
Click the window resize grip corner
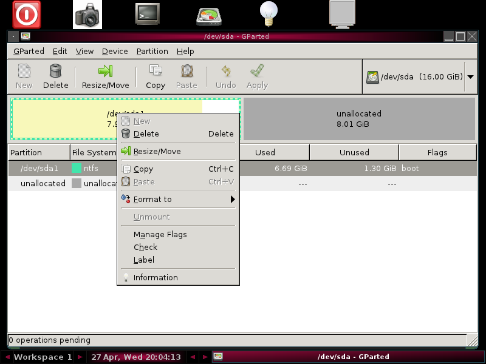(x=473, y=340)
